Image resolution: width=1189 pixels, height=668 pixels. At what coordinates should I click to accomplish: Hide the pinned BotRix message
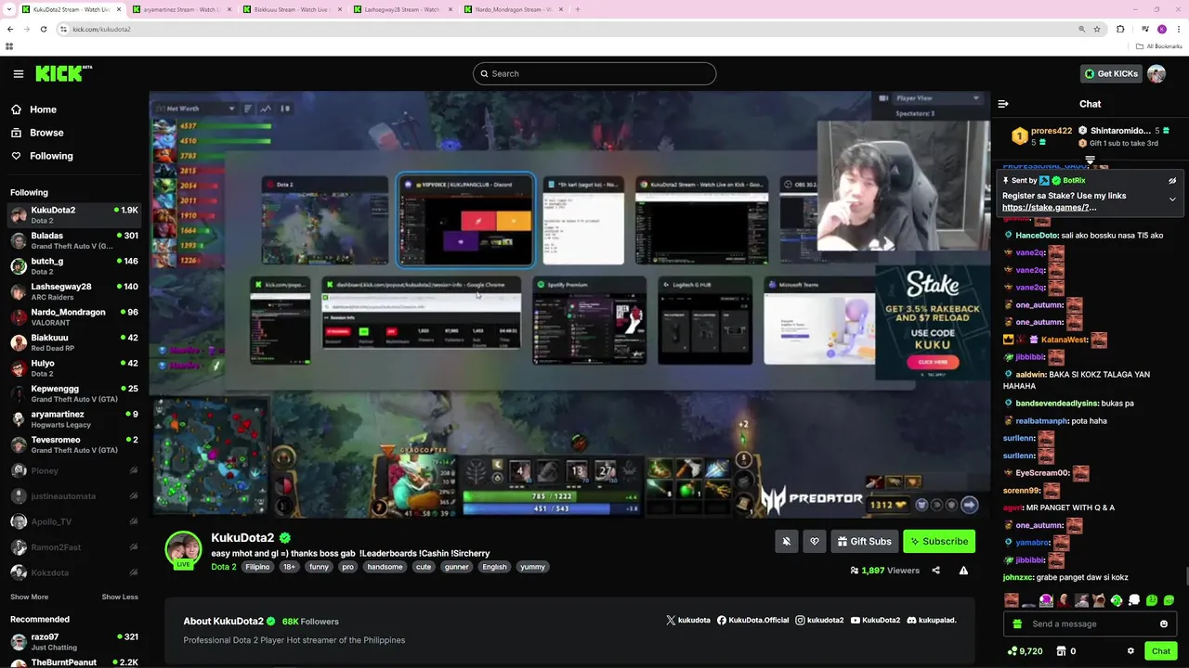click(x=1172, y=181)
